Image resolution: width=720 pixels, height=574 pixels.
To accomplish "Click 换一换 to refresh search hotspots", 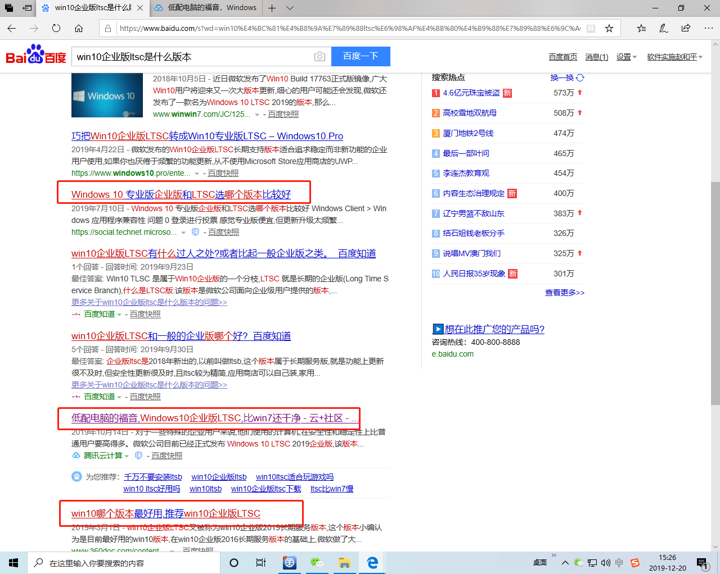I will (x=562, y=78).
